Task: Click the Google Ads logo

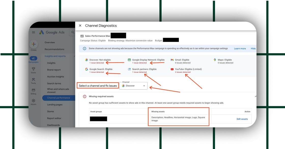Action: [x=52, y=32]
